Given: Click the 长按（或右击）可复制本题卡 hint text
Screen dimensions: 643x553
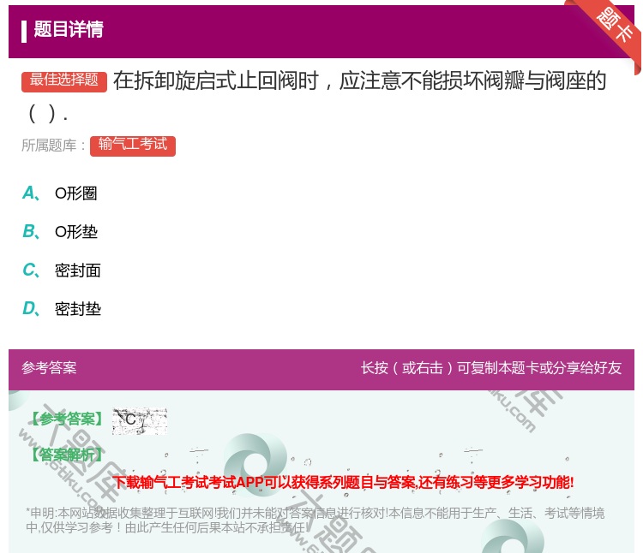Looking at the screenshot, I should point(491,367).
